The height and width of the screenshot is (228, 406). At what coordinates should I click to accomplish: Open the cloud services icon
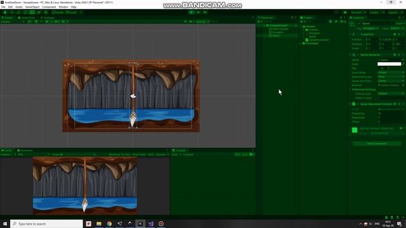click(x=345, y=13)
